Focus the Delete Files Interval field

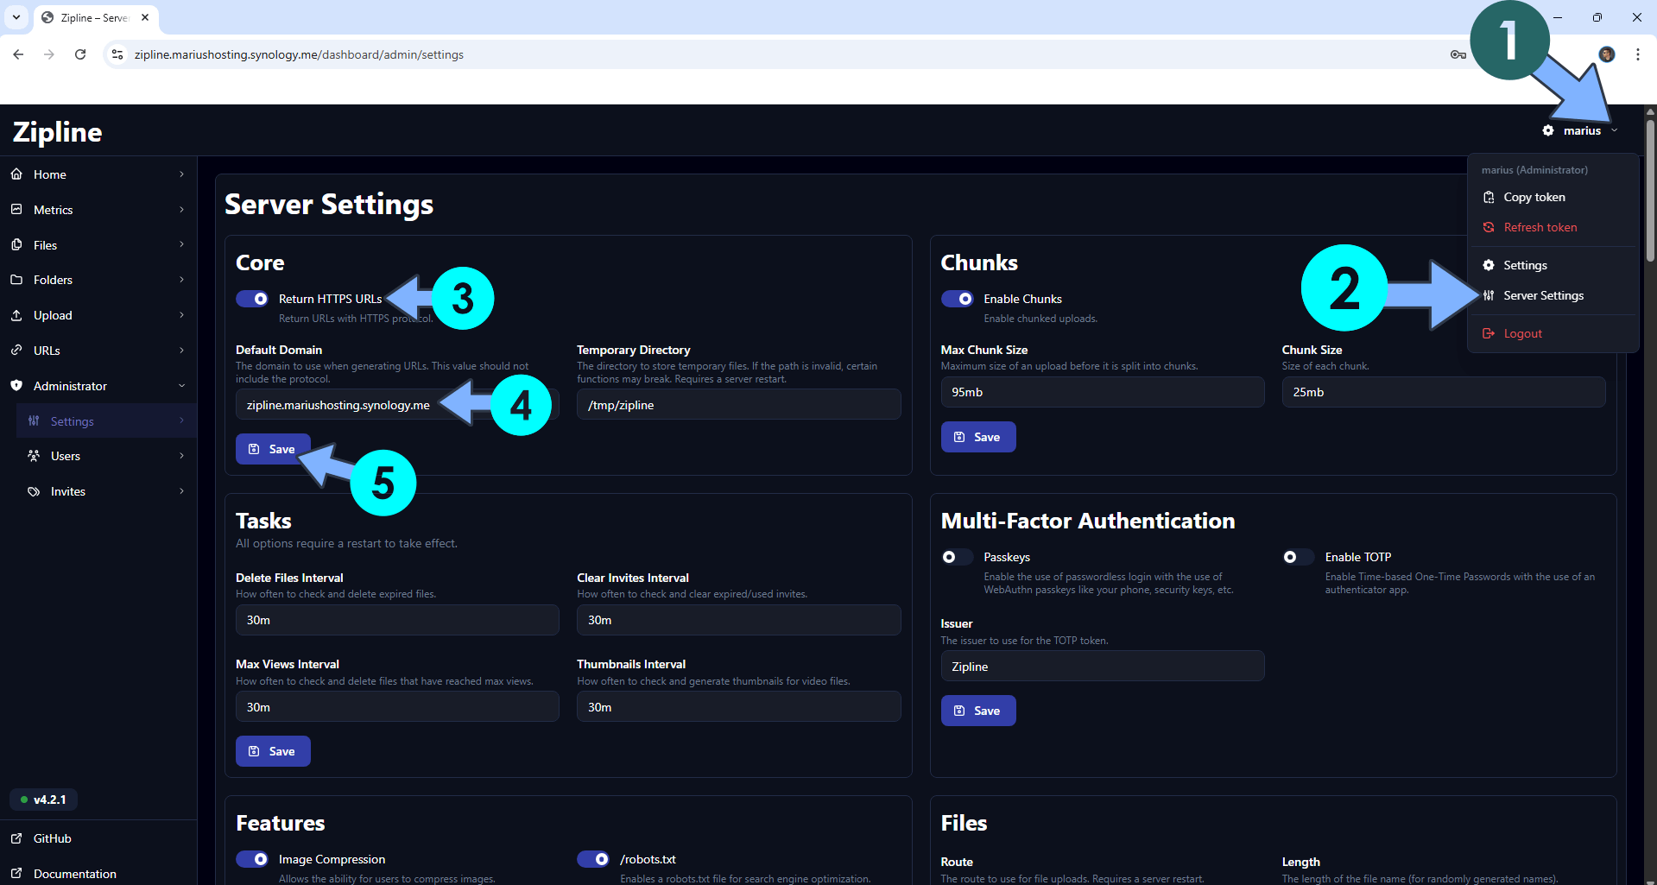pyautogui.click(x=397, y=620)
